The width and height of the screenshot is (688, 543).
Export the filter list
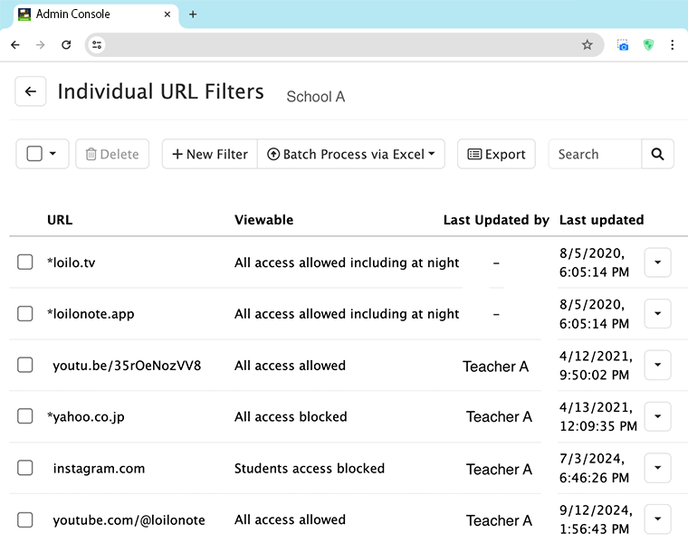(496, 154)
